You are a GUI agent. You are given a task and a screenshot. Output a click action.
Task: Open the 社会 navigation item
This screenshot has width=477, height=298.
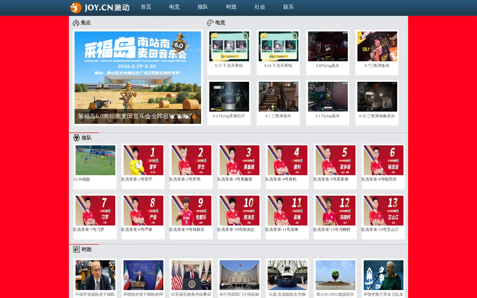coord(260,7)
